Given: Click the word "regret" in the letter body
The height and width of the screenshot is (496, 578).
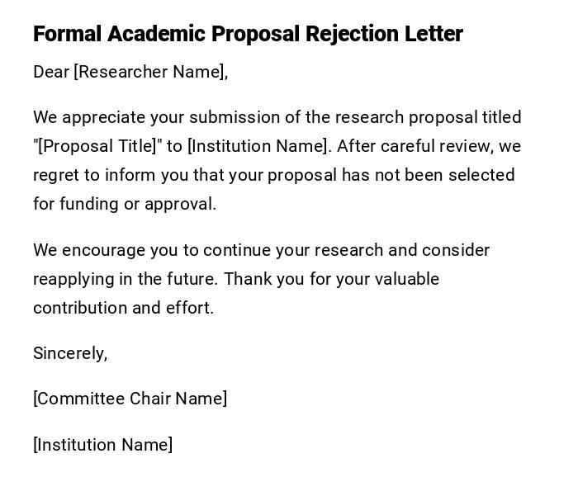Looking at the screenshot, I should 55,175.
